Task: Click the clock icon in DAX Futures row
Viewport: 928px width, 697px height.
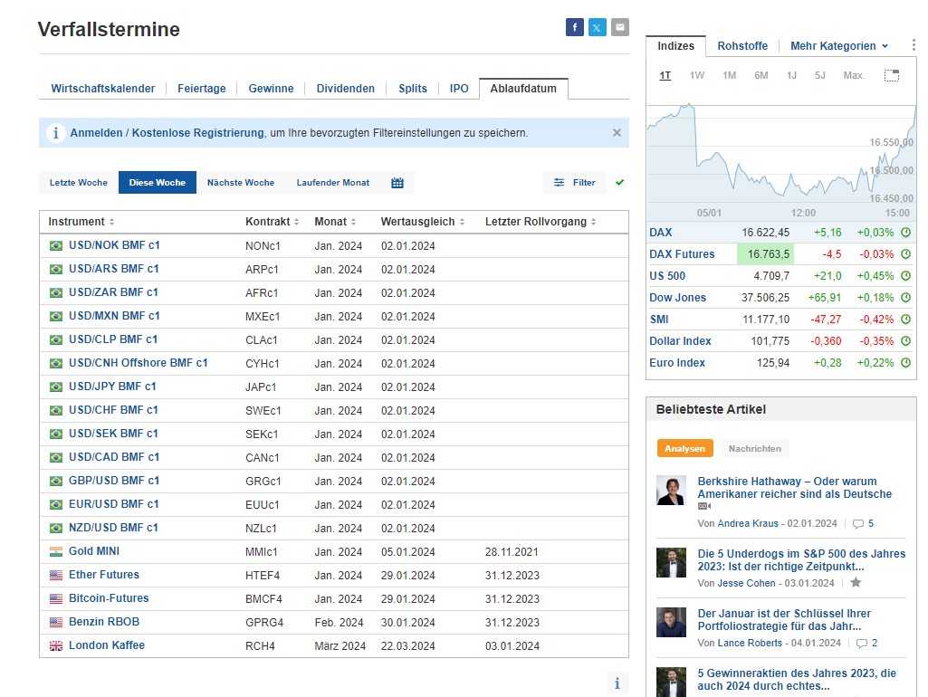Action: tap(905, 253)
